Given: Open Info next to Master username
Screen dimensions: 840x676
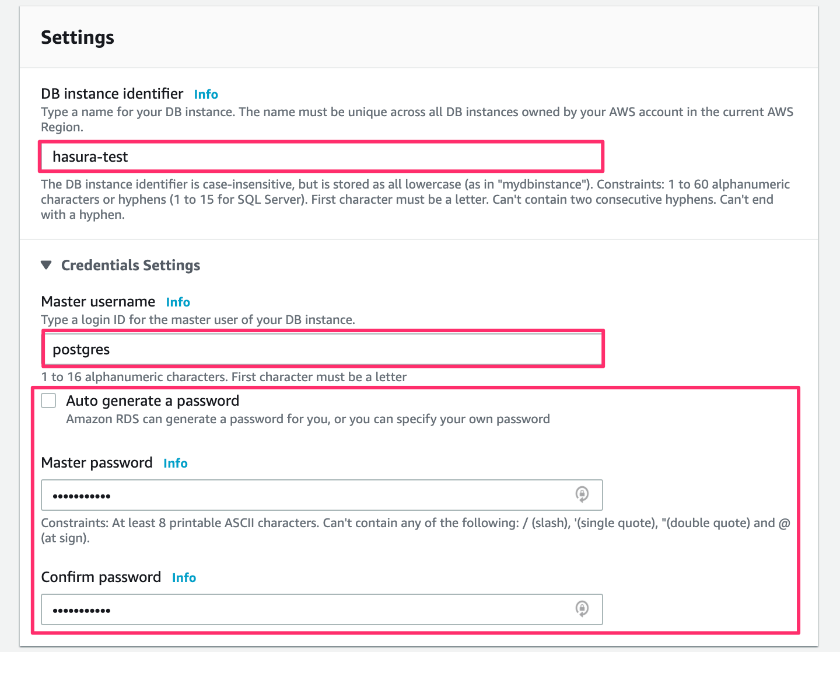Looking at the screenshot, I should click(178, 302).
